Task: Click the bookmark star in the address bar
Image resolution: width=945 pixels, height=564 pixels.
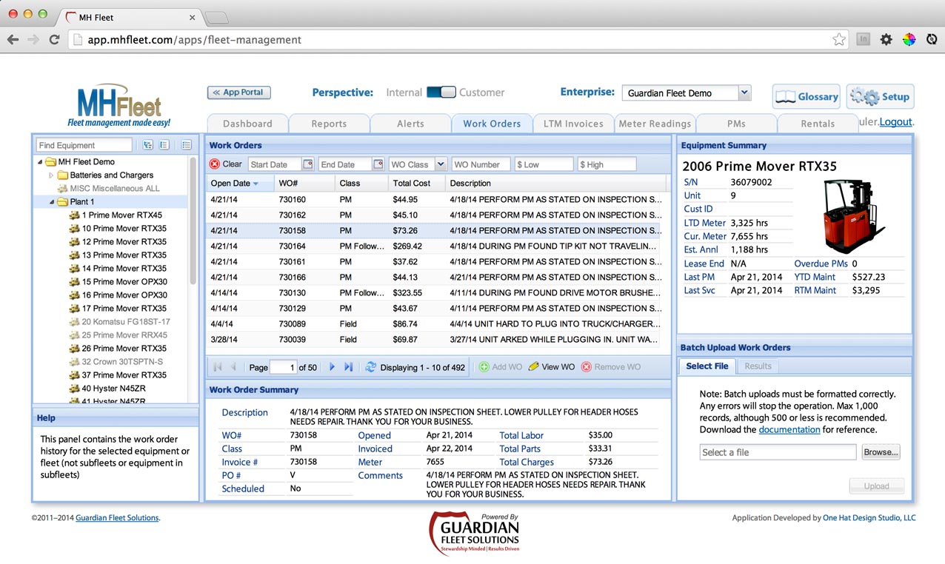Action: [839, 40]
